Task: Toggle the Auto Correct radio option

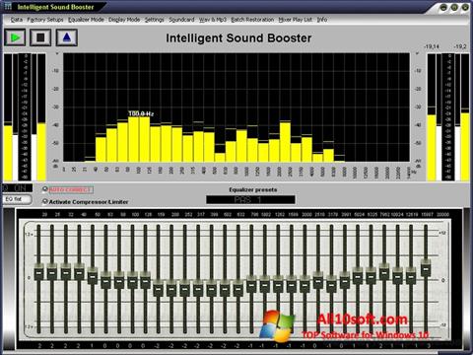Action: [x=45, y=189]
